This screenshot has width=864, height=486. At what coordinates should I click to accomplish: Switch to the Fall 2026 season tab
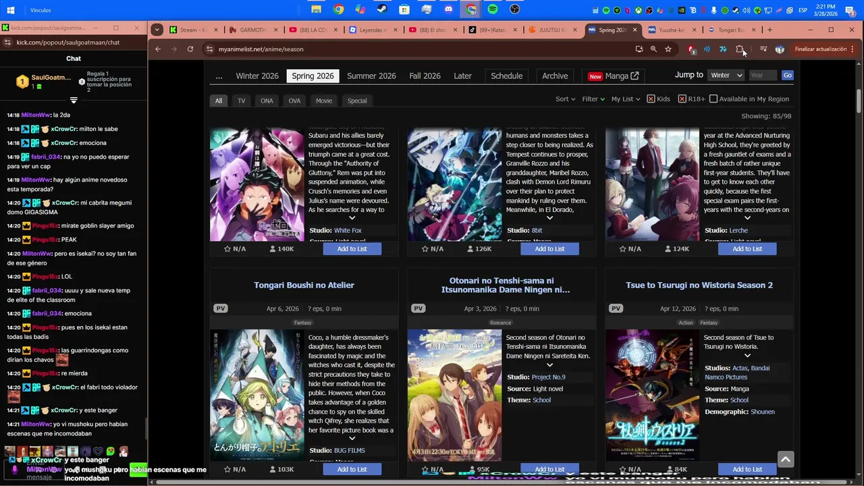point(425,76)
